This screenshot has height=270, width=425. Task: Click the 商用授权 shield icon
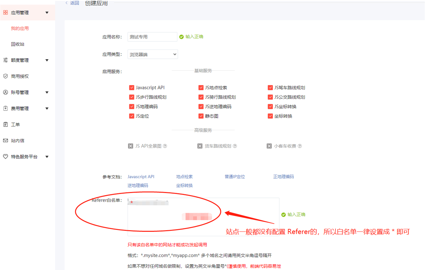coord(5,76)
